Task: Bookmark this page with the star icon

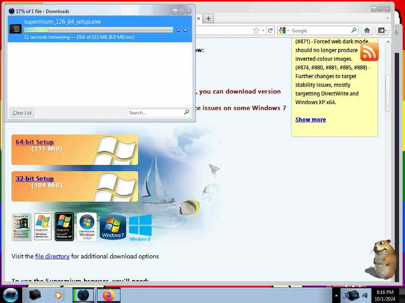Action: [256, 31]
